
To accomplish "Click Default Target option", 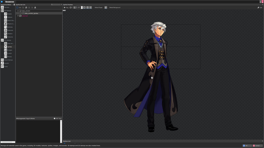I will click(98, 8).
